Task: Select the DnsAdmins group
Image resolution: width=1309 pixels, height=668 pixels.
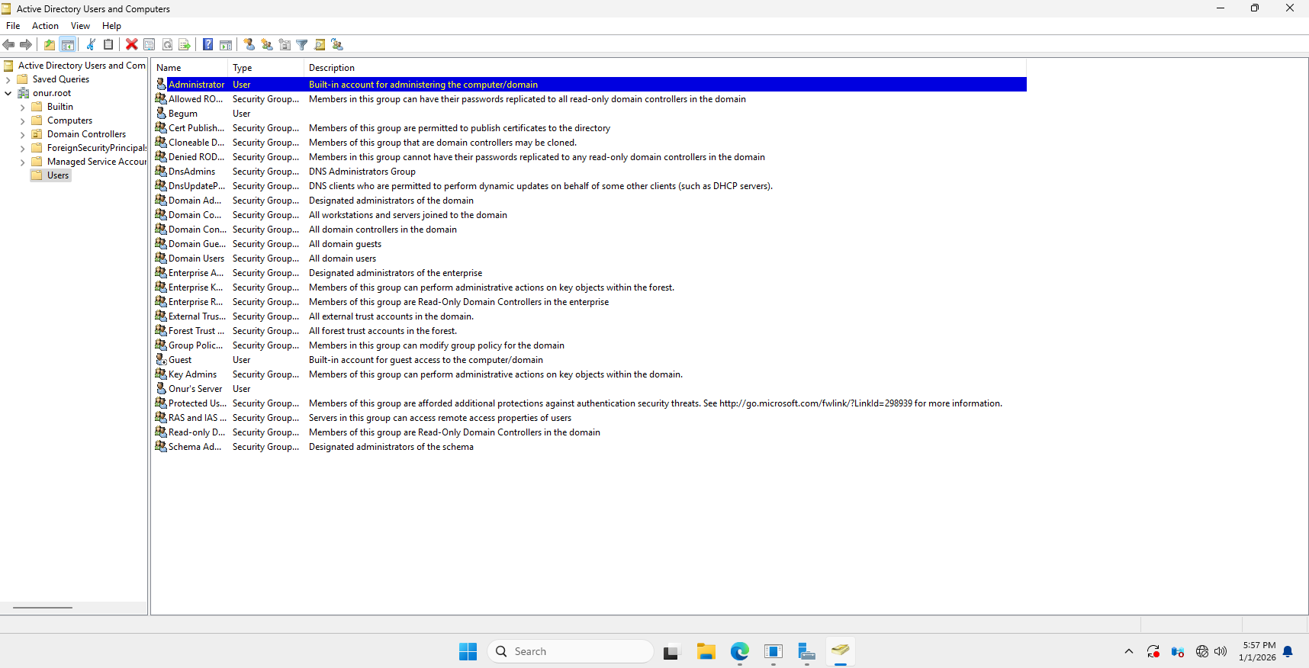Action: pyautogui.click(x=191, y=172)
